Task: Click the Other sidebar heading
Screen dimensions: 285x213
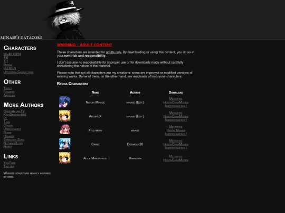Action: pyautogui.click(x=12, y=82)
